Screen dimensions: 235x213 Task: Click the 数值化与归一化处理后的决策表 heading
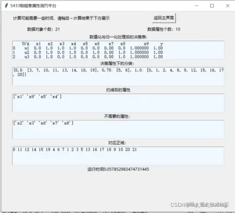point(118,37)
